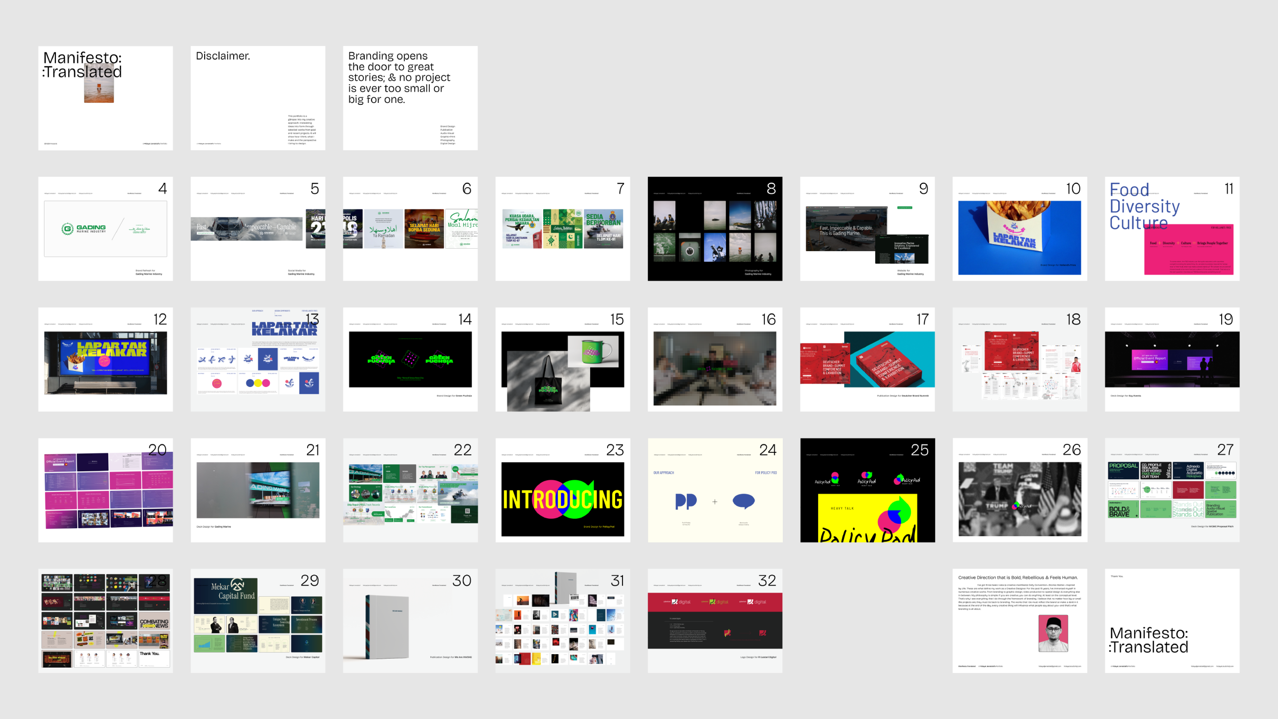Open the Manifesto: Translated cover slide
Image resolution: width=1278 pixels, height=719 pixels.
[x=105, y=98]
